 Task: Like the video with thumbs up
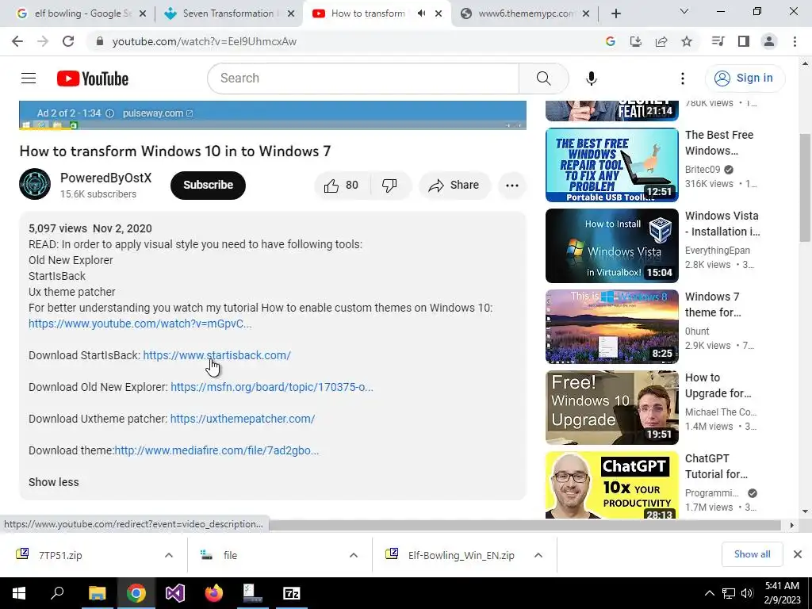[341, 186]
